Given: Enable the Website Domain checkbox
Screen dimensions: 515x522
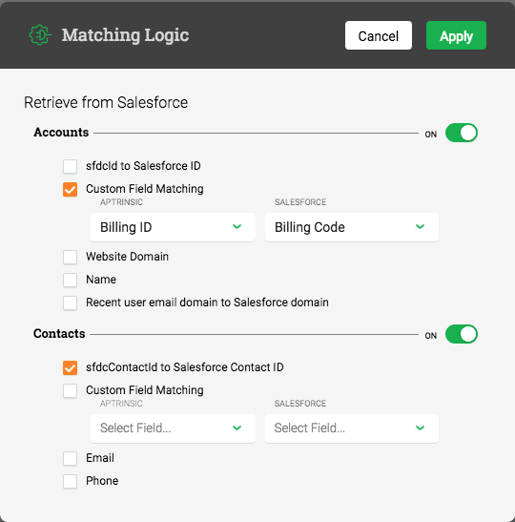Looking at the screenshot, I should [x=71, y=258].
